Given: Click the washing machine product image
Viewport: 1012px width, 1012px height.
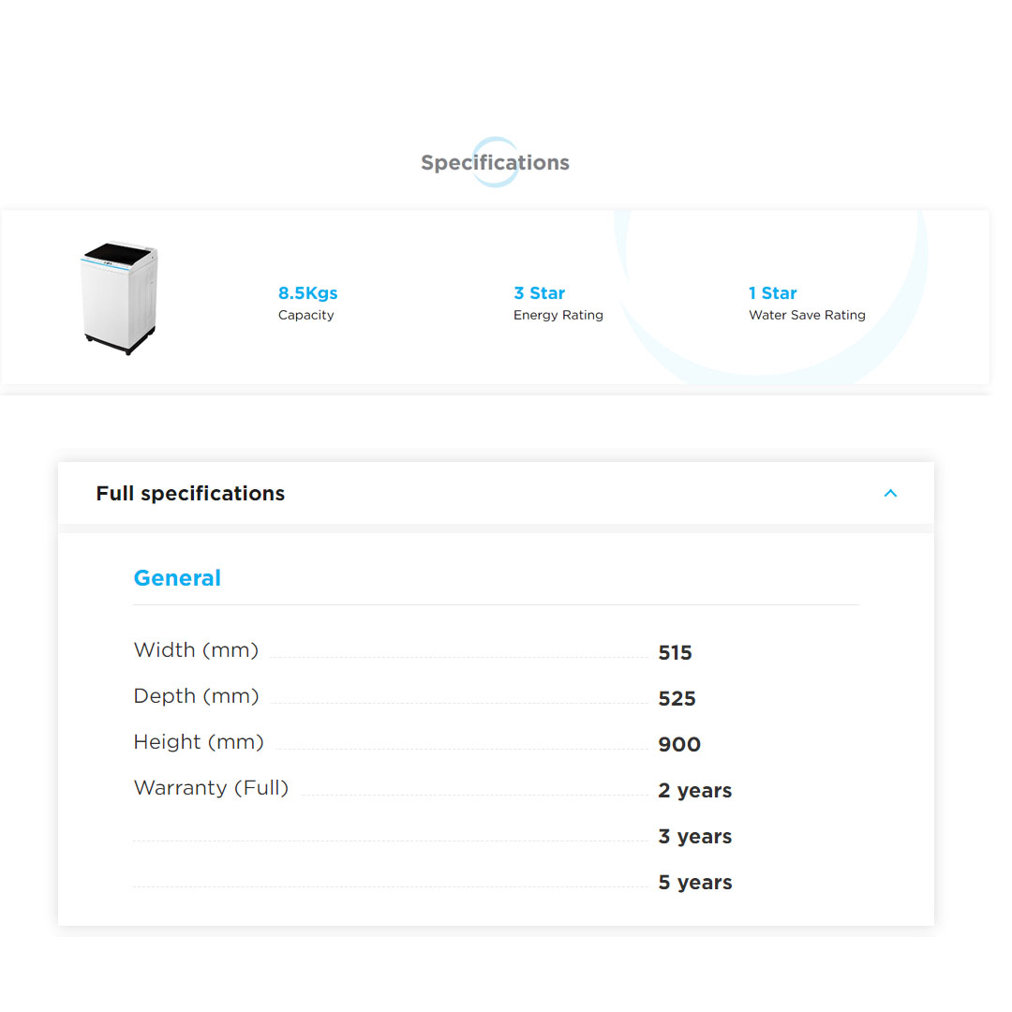Looking at the screenshot, I should pos(119,297).
